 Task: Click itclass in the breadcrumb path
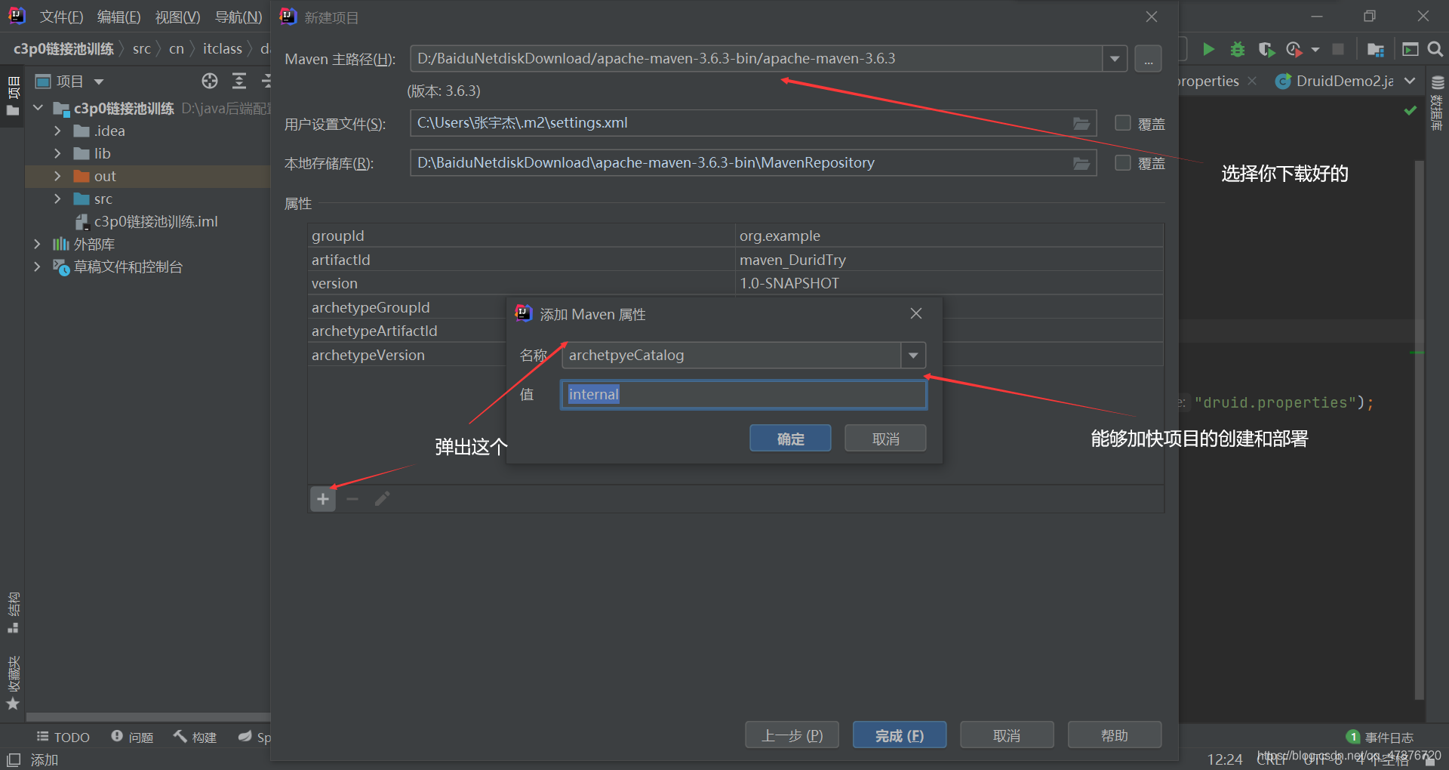coord(222,49)
